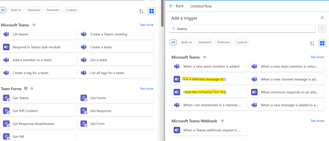The width and height of the screenshot is (329, 141).
Task: Enable the Custom filter in left panel
Action: (x=71, y=10)
